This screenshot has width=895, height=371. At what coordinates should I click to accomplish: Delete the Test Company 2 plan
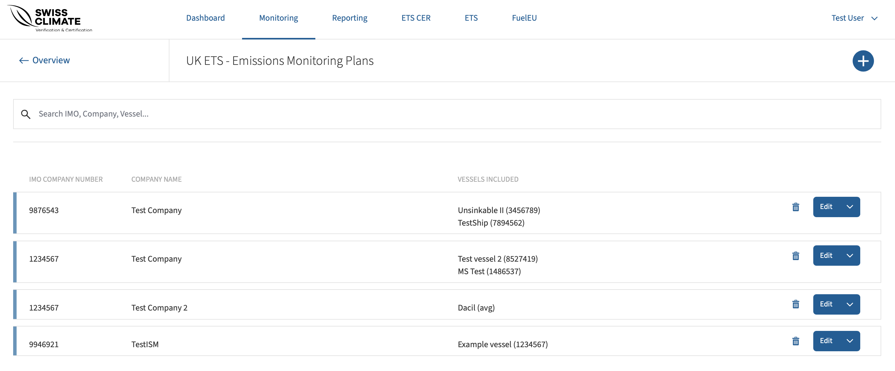click(x=795, y=304)
